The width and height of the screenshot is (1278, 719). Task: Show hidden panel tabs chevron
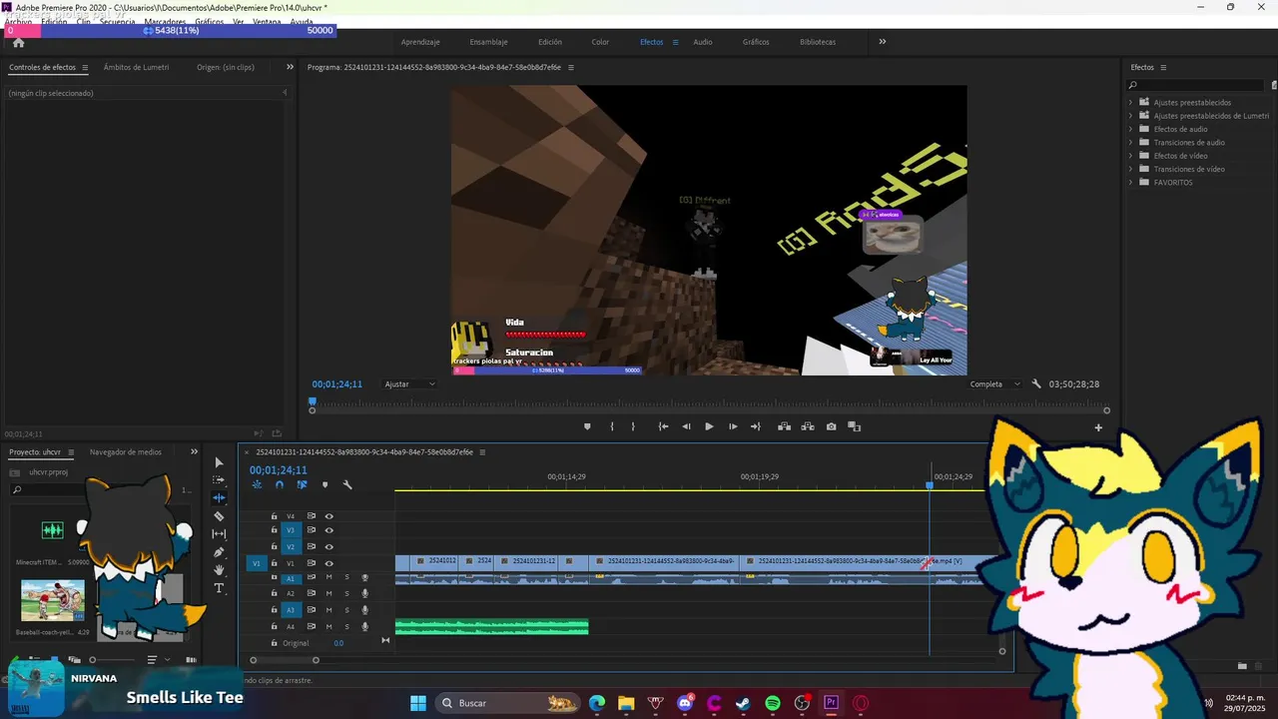290,67
